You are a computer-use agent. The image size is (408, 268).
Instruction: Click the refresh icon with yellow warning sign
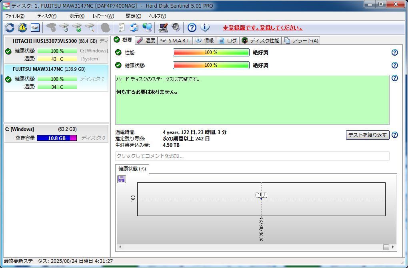[x=22, y=28]
